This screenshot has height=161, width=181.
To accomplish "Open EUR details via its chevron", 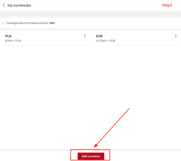I will pos(176,36).
